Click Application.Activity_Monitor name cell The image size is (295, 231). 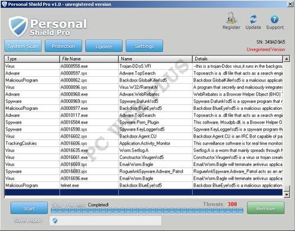click(155, 144)
